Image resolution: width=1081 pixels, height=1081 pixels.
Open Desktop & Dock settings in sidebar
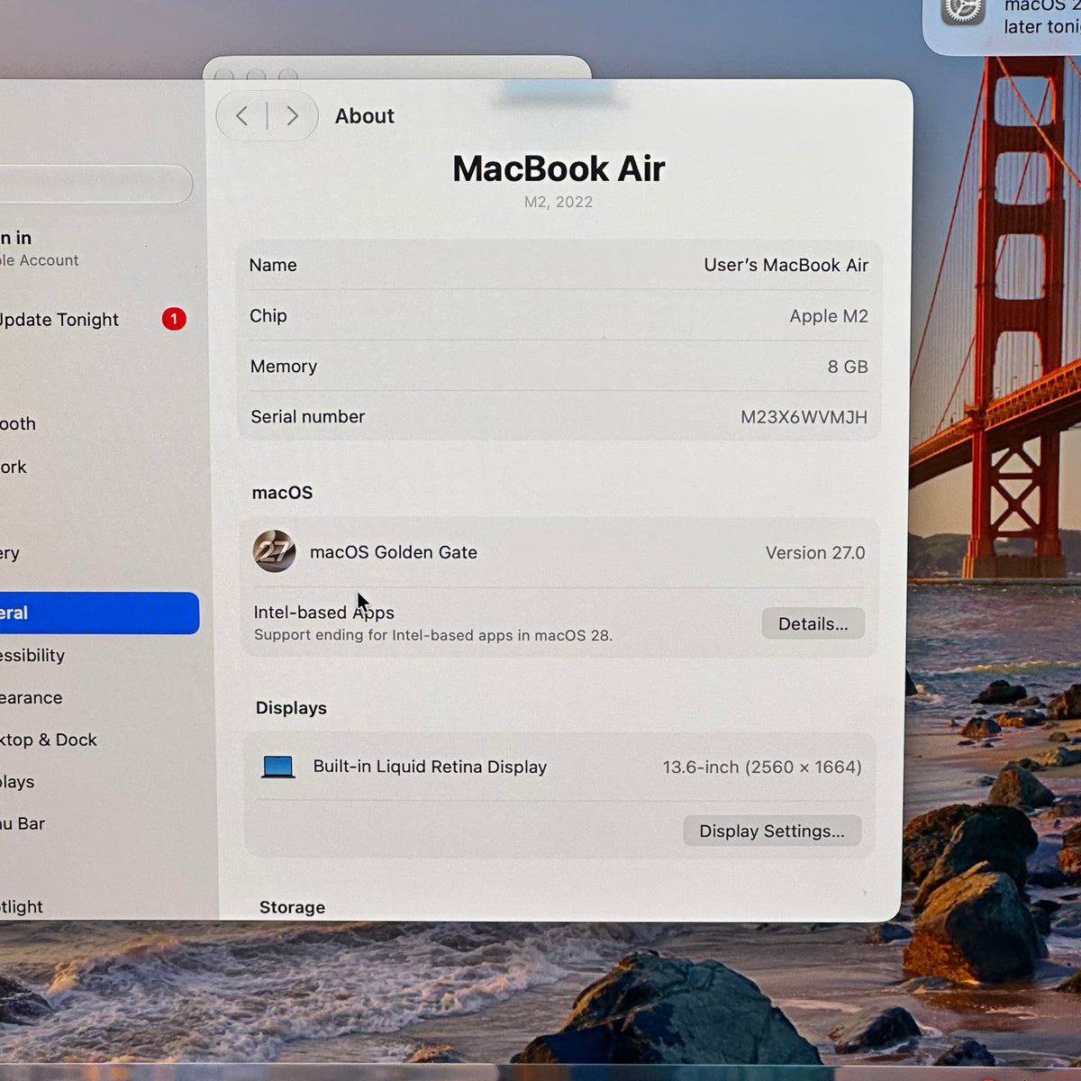[49, 740]
